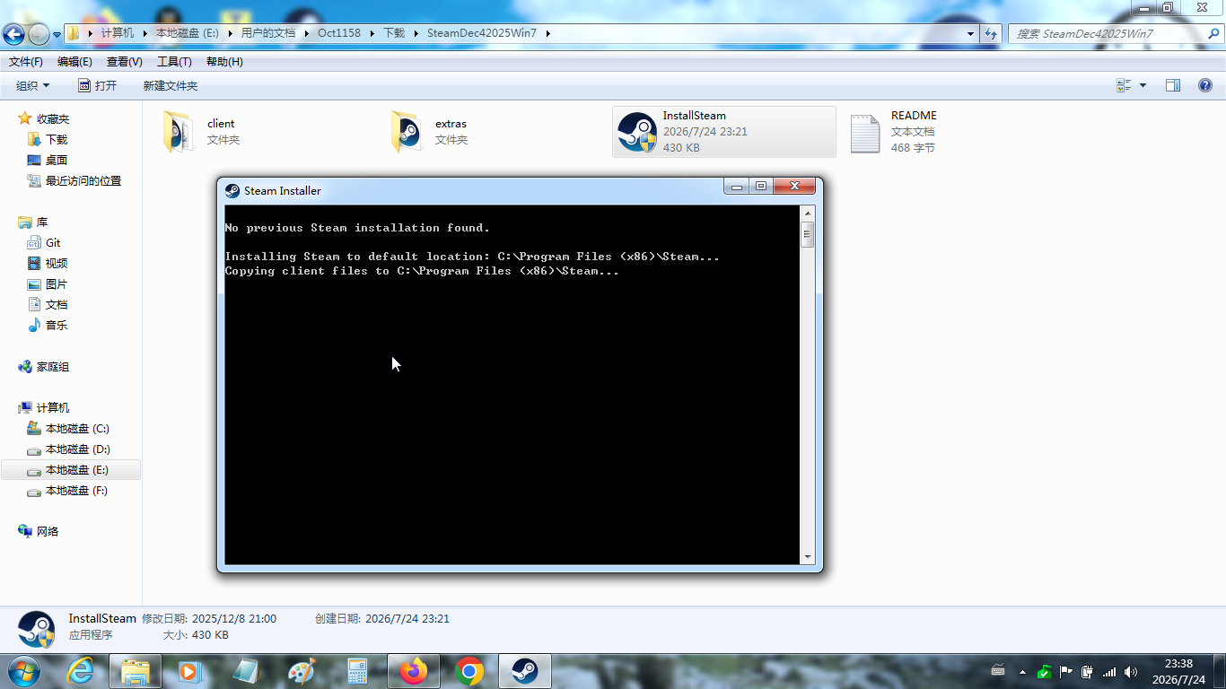Click the Explorer forward arrow button
Viewport: 1226px width, 689px height.
click(39, 34)
